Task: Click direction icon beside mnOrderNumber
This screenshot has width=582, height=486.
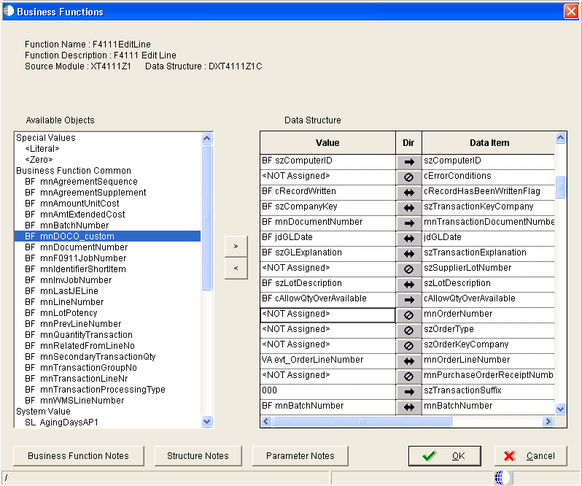Action: (408, 315)
